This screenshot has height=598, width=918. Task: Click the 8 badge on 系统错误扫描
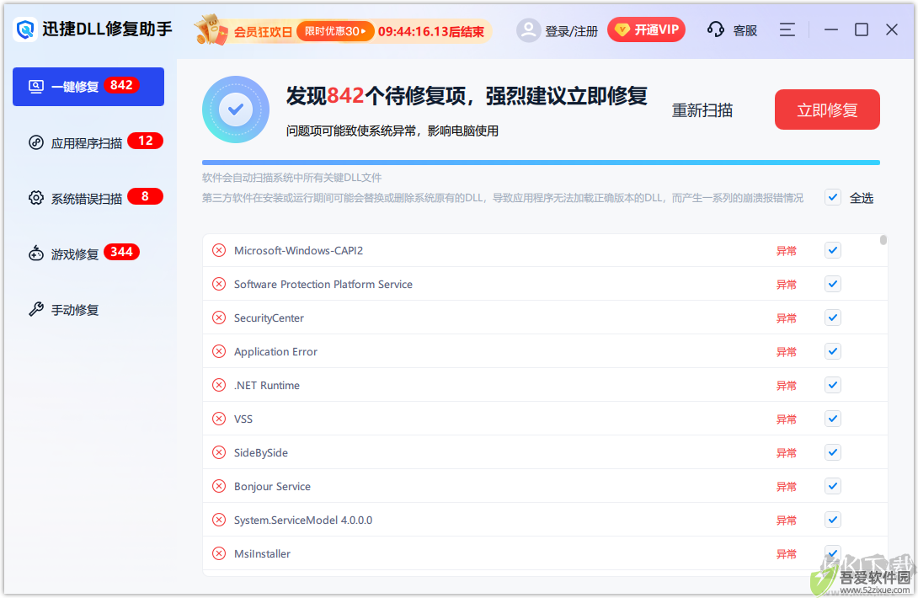pyautogui.click(x=145, y=196)
